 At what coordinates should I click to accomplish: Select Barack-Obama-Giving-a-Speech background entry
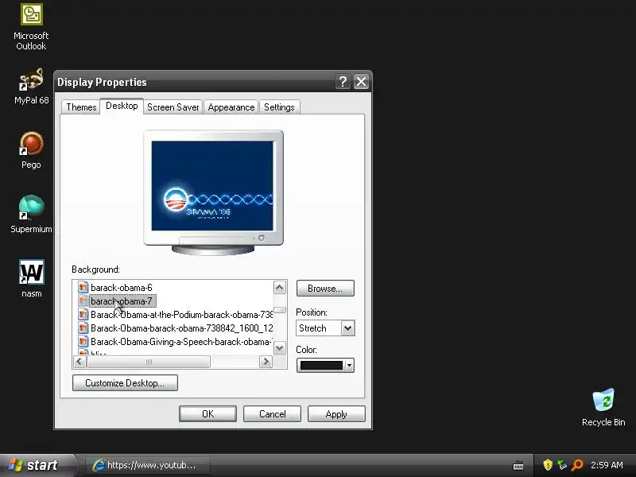(x=181, y=342)
